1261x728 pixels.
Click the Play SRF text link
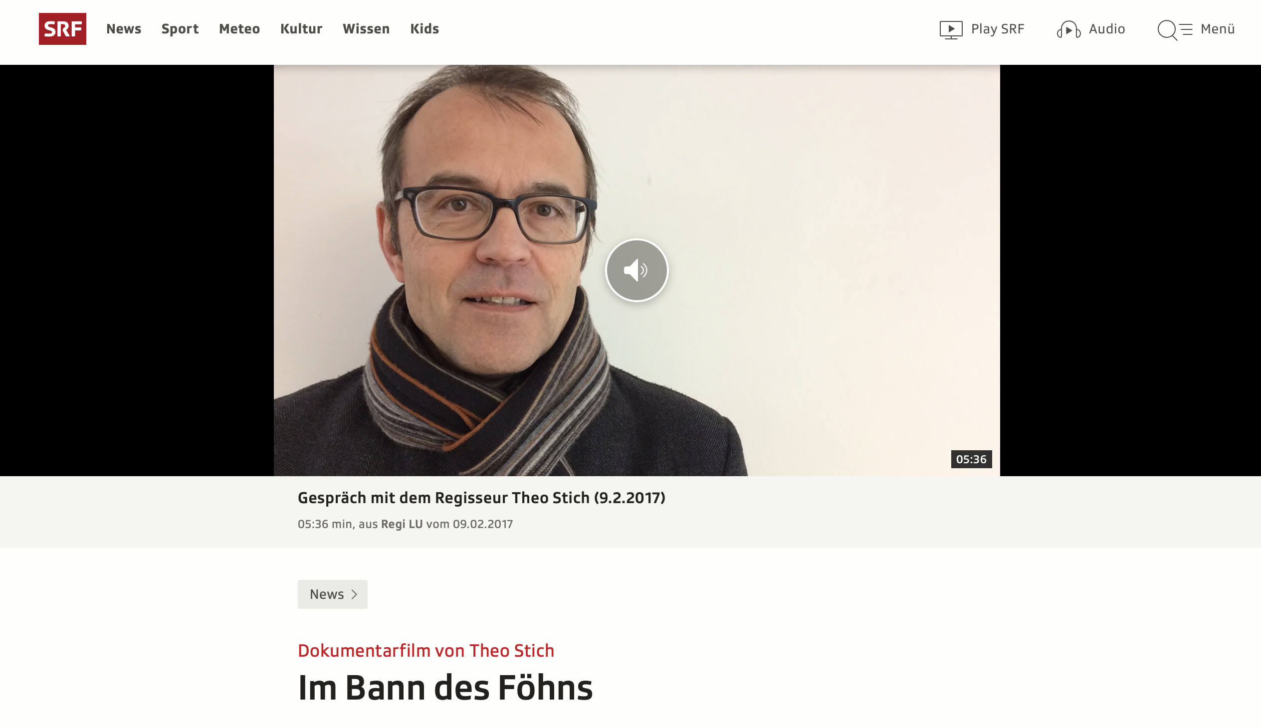point(998,29)
